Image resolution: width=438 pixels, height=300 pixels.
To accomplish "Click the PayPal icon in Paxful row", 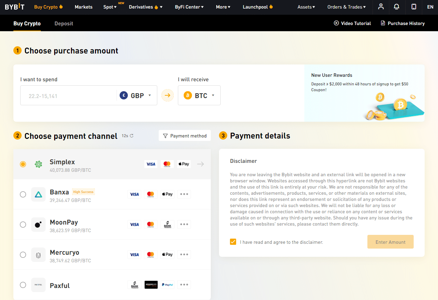I will pyautogui.click(x=167, y=285).
